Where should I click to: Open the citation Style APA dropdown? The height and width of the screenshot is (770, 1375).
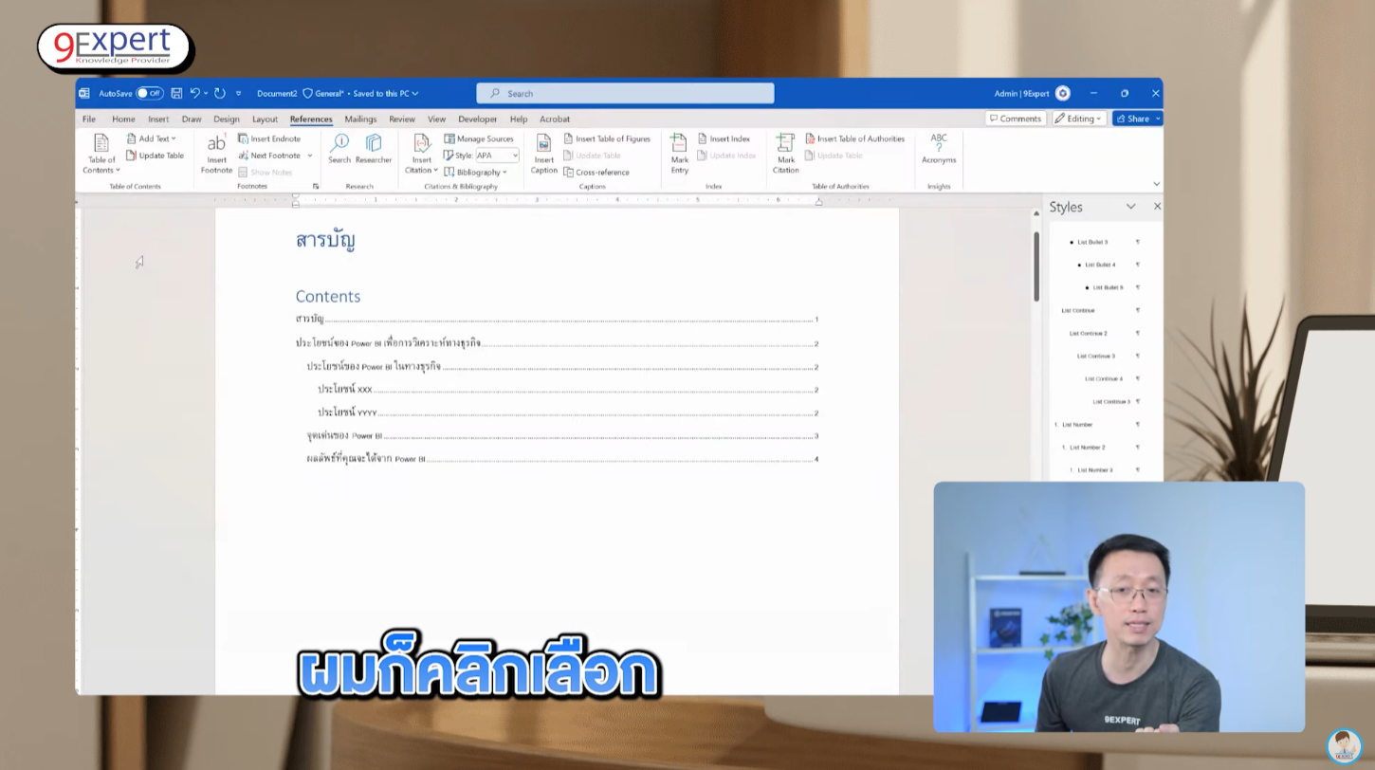tap(497, 156)
